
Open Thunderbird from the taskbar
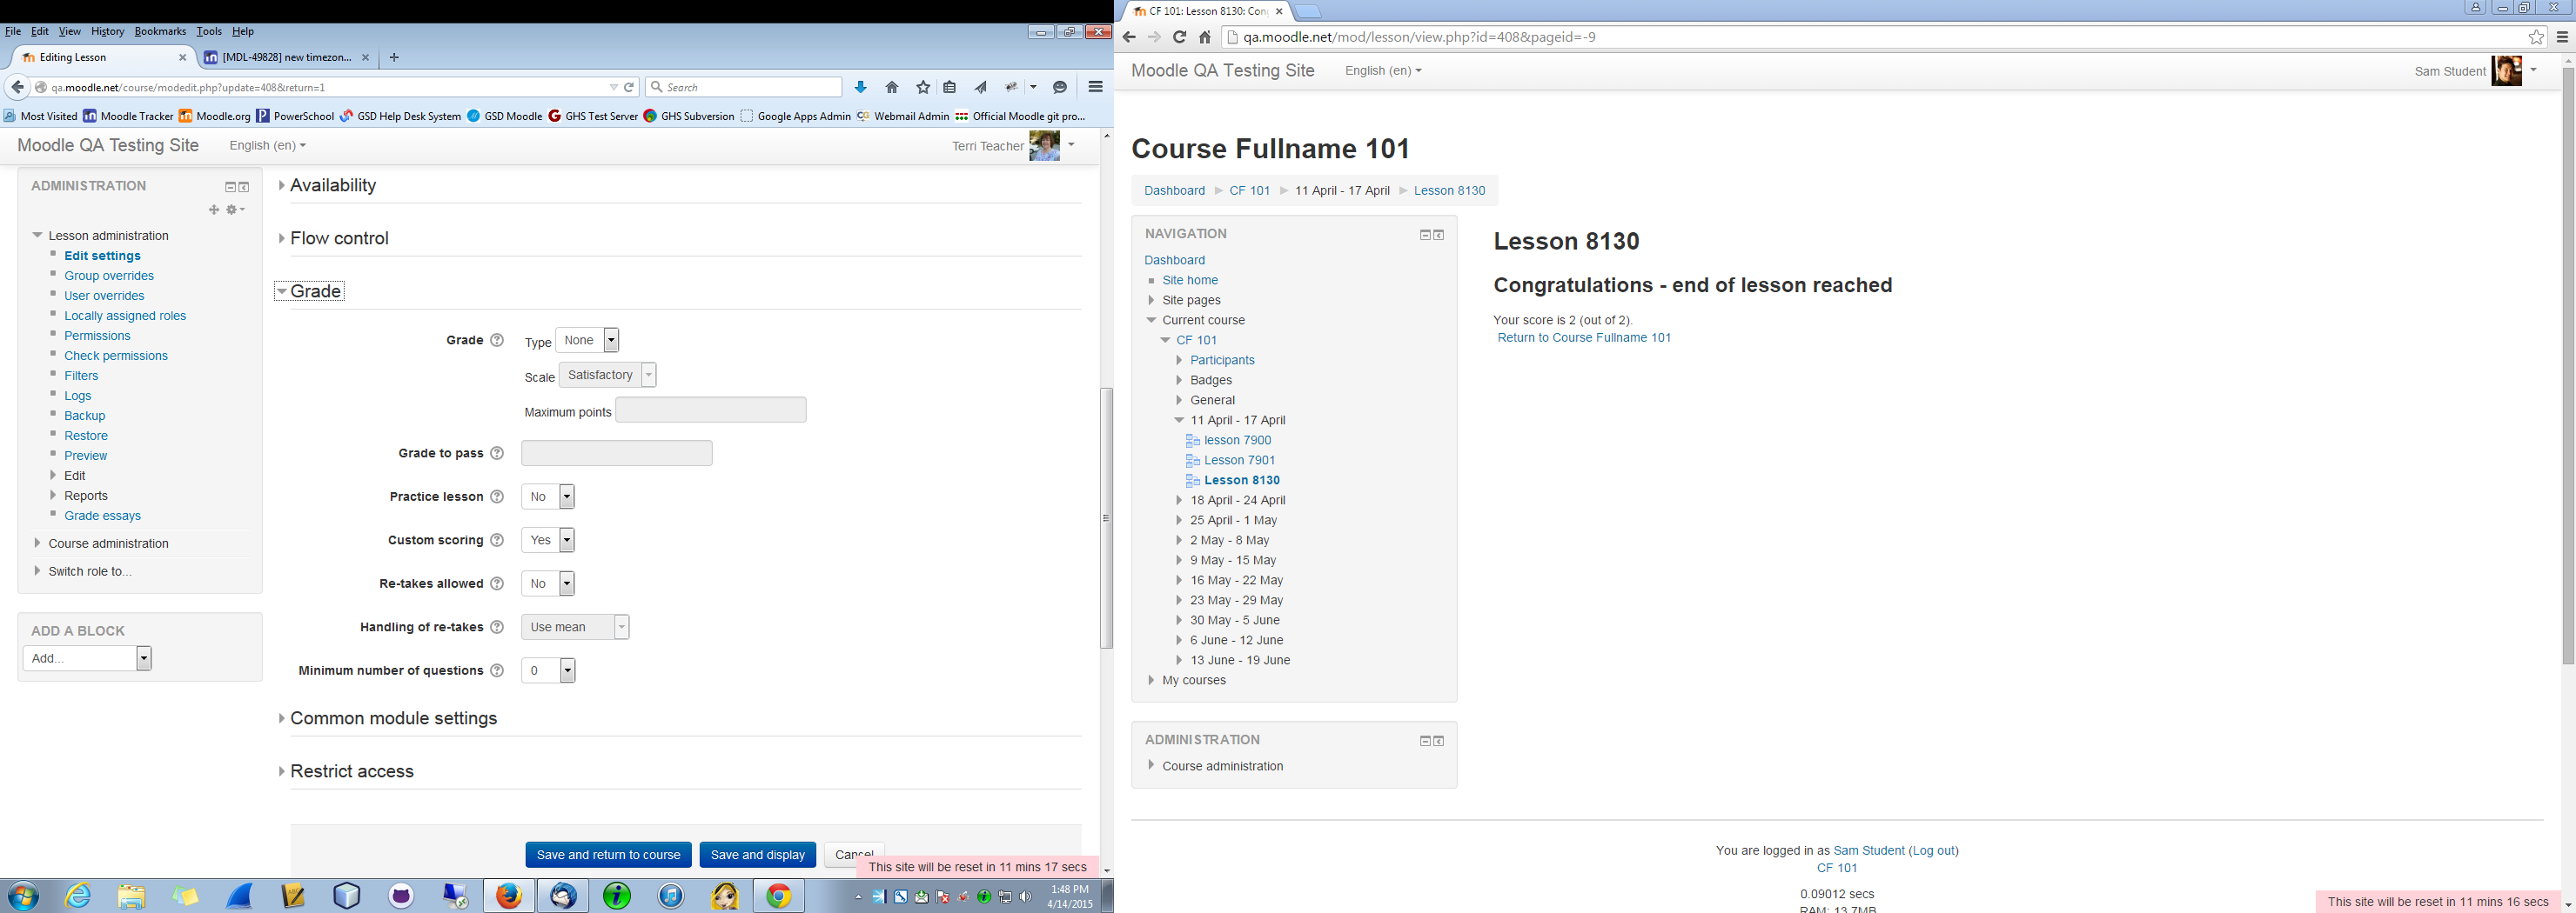pyautogui.click(x=563, y=896)
